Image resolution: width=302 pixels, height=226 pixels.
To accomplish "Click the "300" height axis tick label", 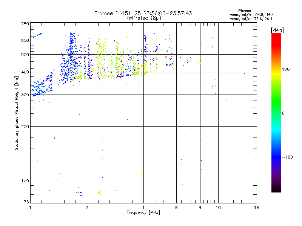I will [x=25, y=95].
